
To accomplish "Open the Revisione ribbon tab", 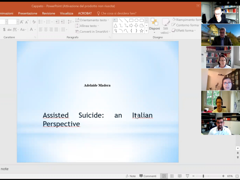I will point(49,13).
